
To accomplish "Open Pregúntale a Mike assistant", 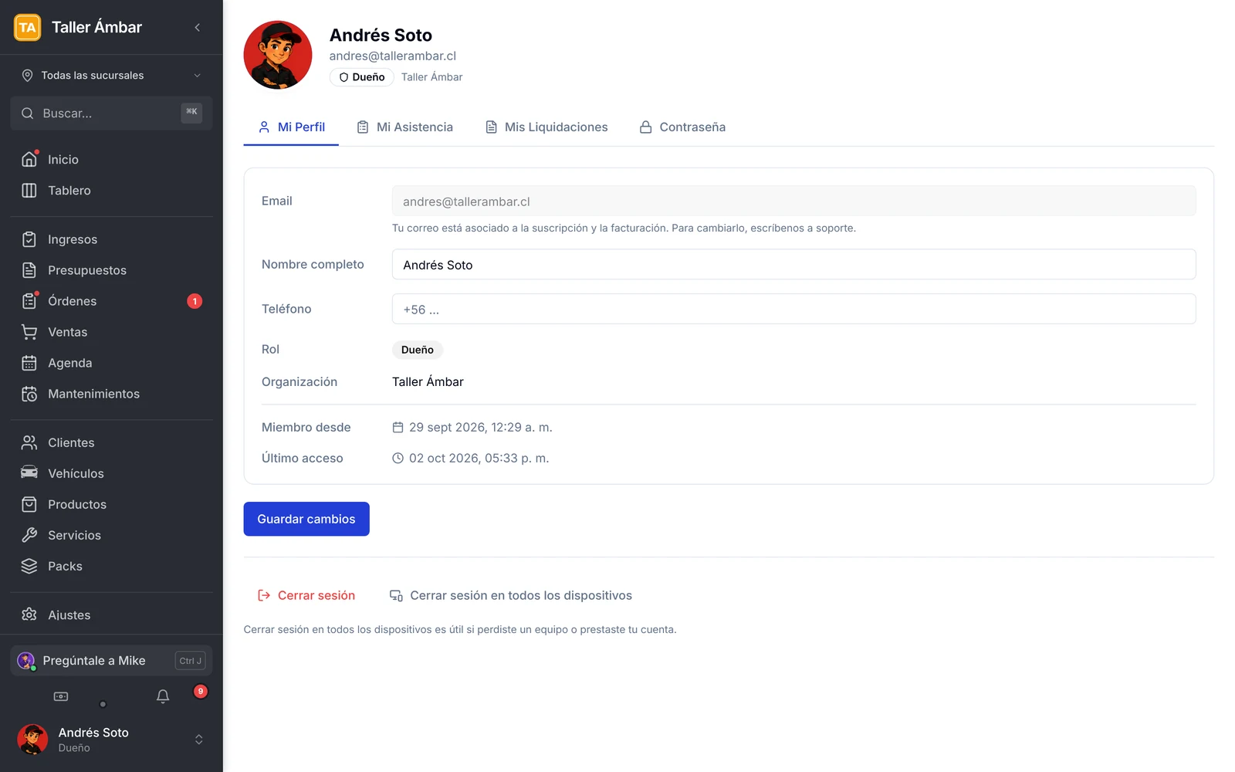I will pyautogui.click(x=111, y=661).
